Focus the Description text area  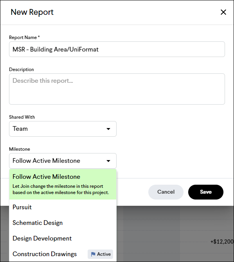point(117,89)
